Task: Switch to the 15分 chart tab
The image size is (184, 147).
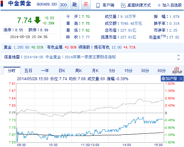Action: tap(128, 71)
